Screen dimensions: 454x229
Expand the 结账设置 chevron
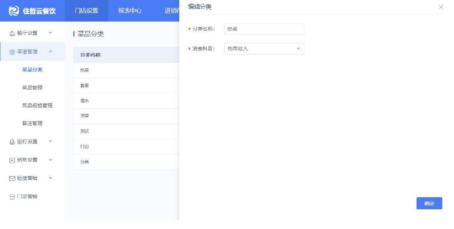(x=50, y=159)
